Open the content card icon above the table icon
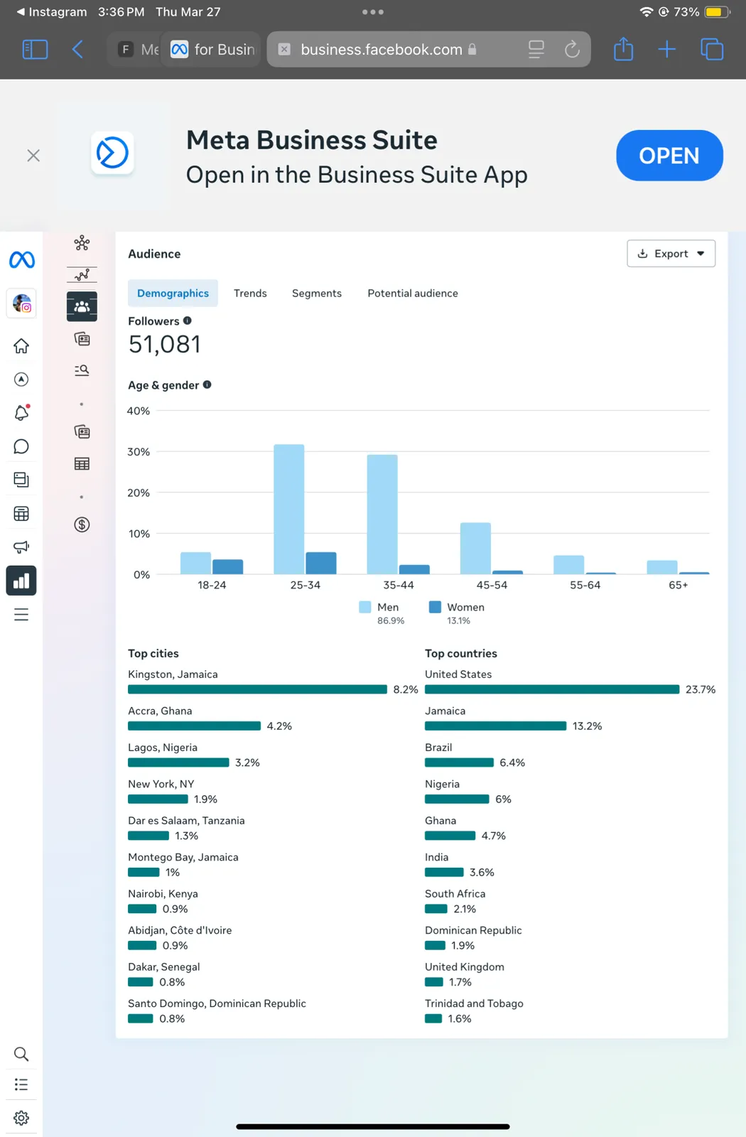 (82, 432)
